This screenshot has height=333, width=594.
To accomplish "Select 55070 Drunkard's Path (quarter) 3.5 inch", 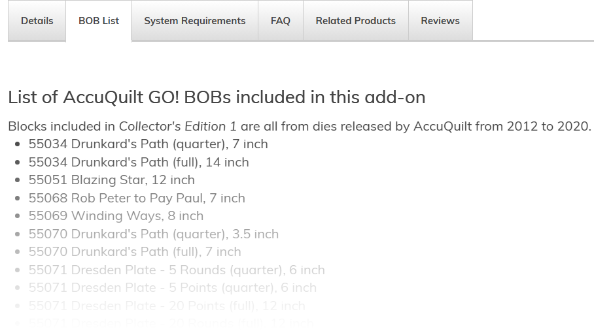I will point(153,234).
